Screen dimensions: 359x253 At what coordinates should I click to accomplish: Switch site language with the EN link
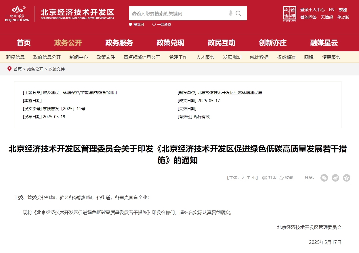pyautogui.click(x=331, y=9)
